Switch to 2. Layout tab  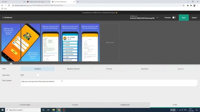tap(75, 105)
